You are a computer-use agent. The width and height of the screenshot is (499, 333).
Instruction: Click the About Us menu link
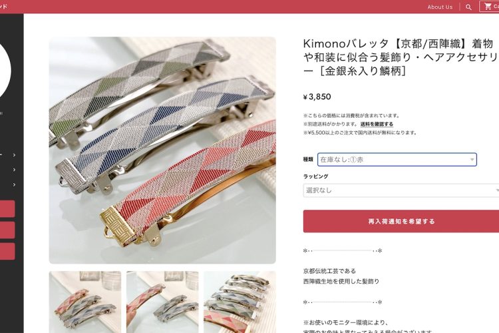440,7
